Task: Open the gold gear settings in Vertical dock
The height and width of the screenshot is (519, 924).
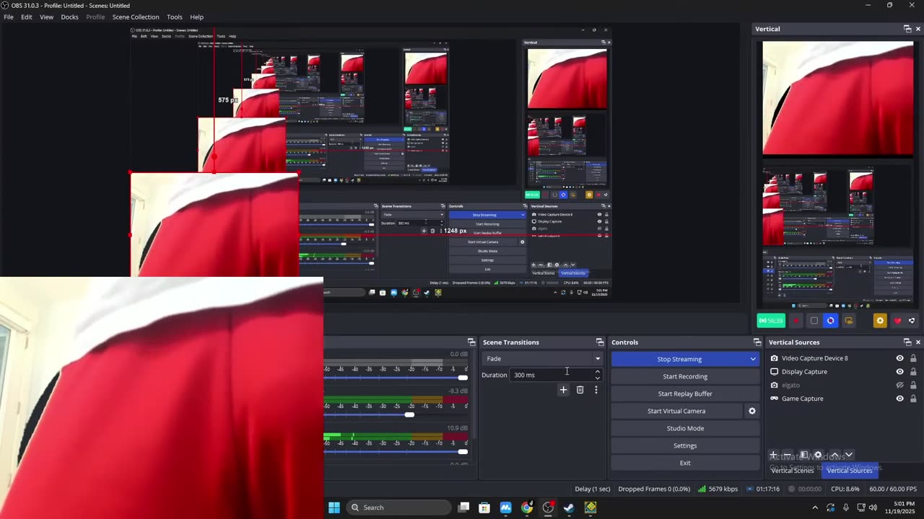Action: pyautogui.click(x=879, y=321)
